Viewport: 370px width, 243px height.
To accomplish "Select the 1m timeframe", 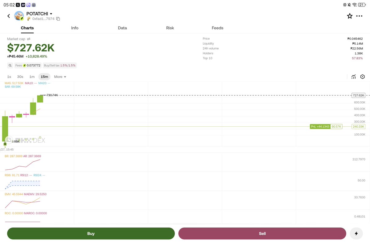I will [32, 77].
